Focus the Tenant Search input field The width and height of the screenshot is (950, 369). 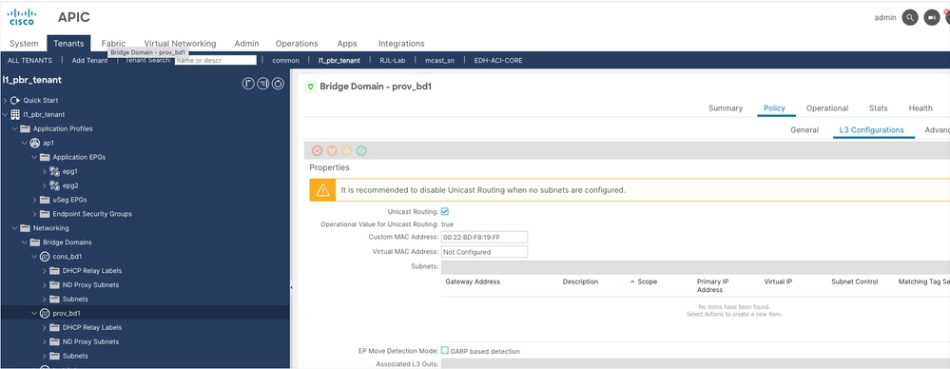[216, 60]
